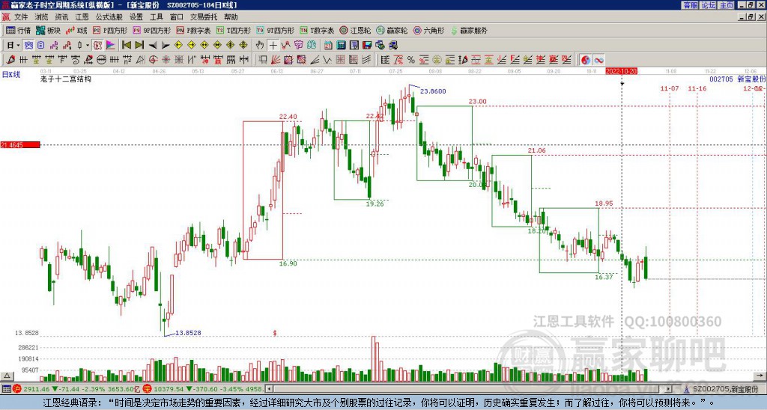Expand the candlestick style dropdown arrow
767x410 pixels.
tap(88, 45)
